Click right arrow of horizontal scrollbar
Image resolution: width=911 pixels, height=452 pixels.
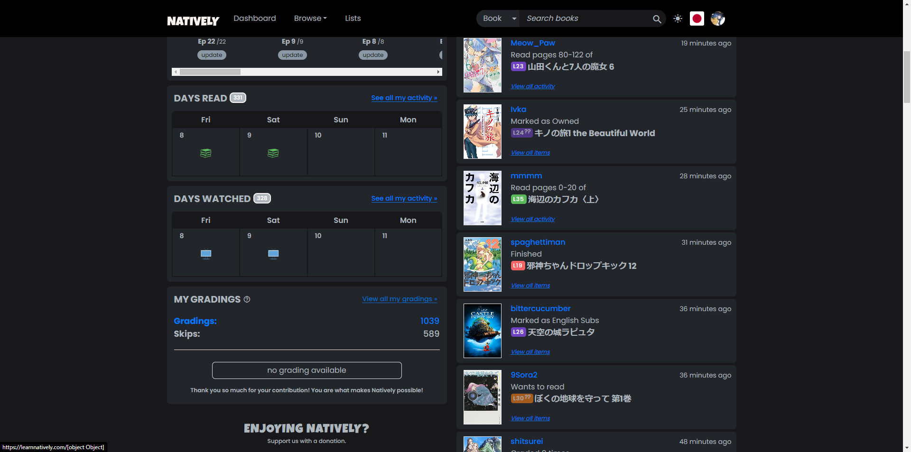pyautogui.click(x=438, y=72)
